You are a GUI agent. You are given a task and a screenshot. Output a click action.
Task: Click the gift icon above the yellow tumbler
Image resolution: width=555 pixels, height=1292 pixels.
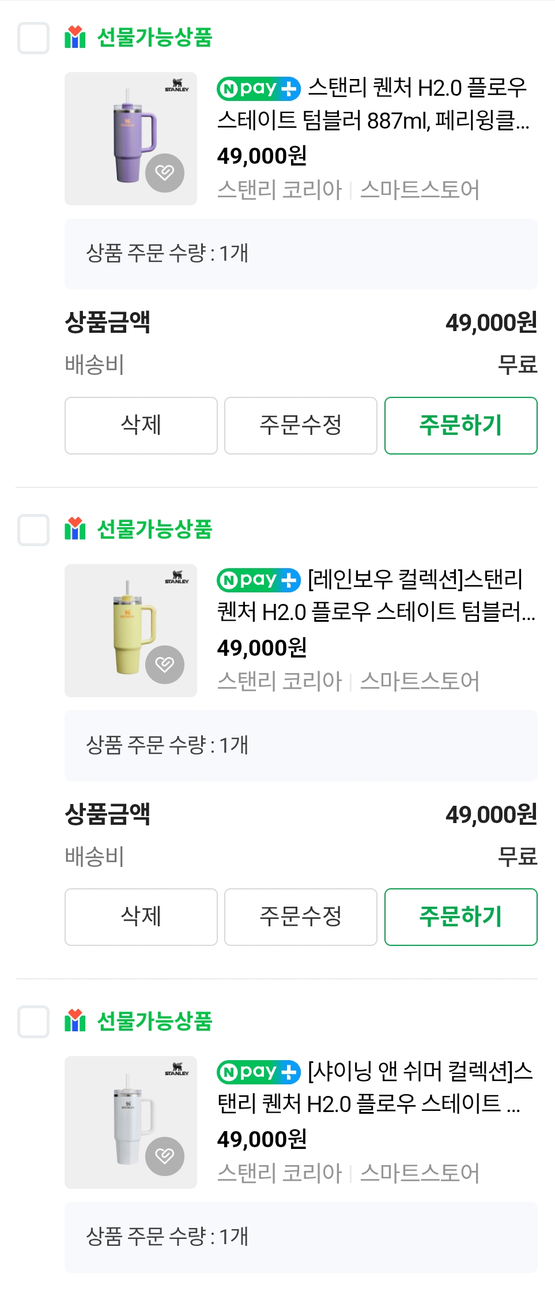tap(75, 529)
